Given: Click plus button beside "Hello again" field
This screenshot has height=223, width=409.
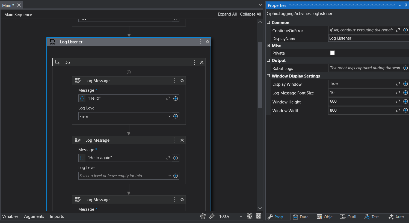Looking at the screenshot, I should click(176, 158).
